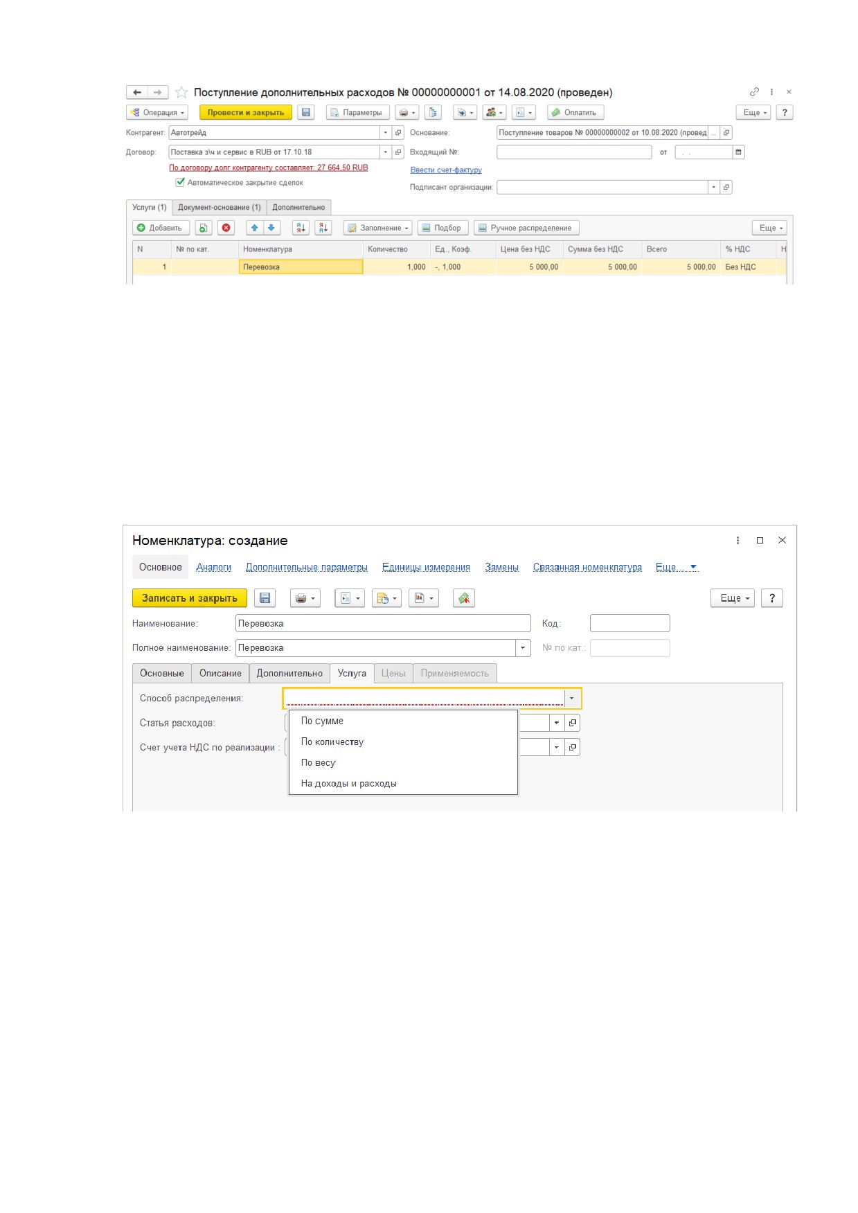The image size is (858, 1213).
Task: Click the document structure icon next to print
Action: (x=433, y=112)
